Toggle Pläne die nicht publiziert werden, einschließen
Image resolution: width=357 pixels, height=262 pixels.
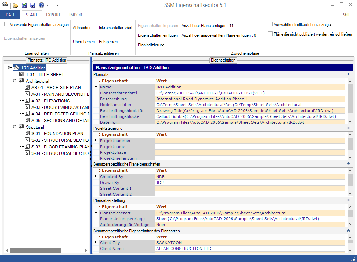point(270,34)
